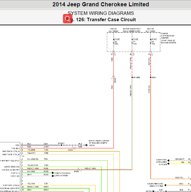Screen dimensions: 191x192
Task: Click the 'YEL/LT GRN' wire color label
Action: pyautogui.click(x=33, y=165)
